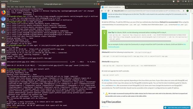Click the Debian 'here' link in step 5
The height and width of the screenshot is (109, 193).
(115, 85)
